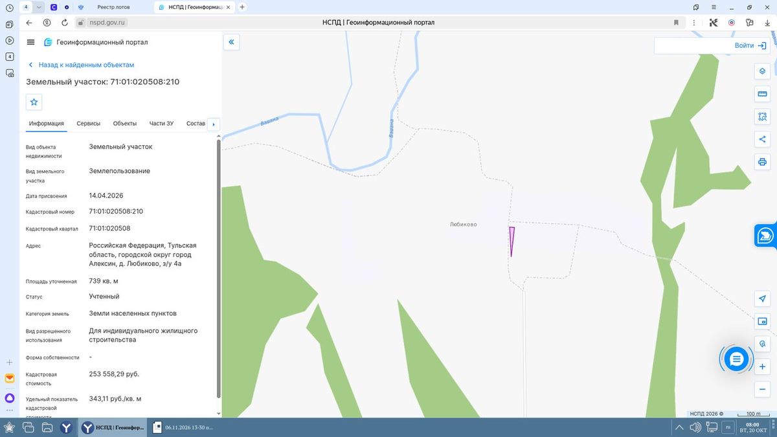Open the map overview picture button
Screen dimensions: 777x437
[762, 321]
